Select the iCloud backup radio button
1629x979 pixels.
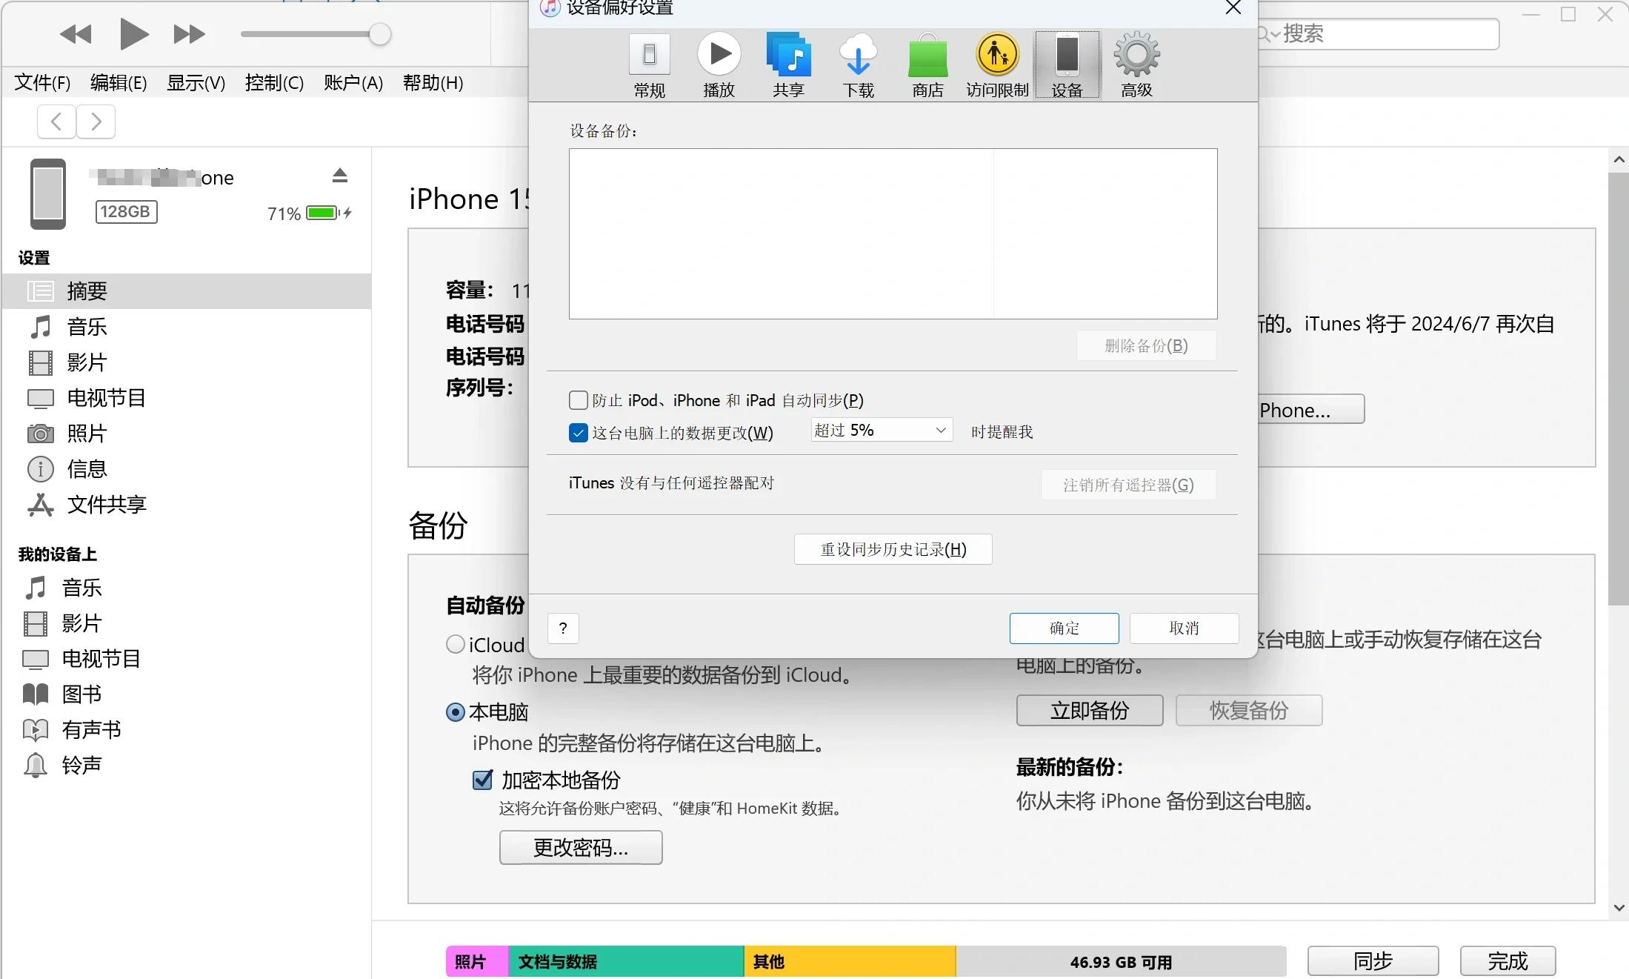[x=456, y=644]
